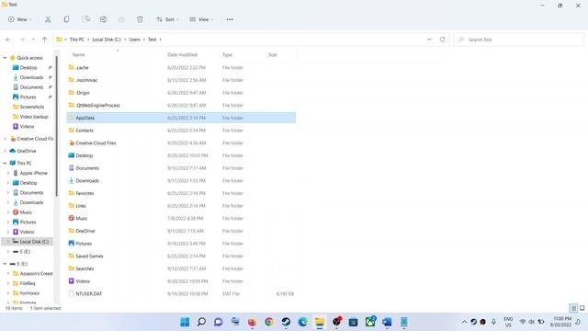Sort by Date modified column header
Screen dimensions: 588x331
(182, 55)
